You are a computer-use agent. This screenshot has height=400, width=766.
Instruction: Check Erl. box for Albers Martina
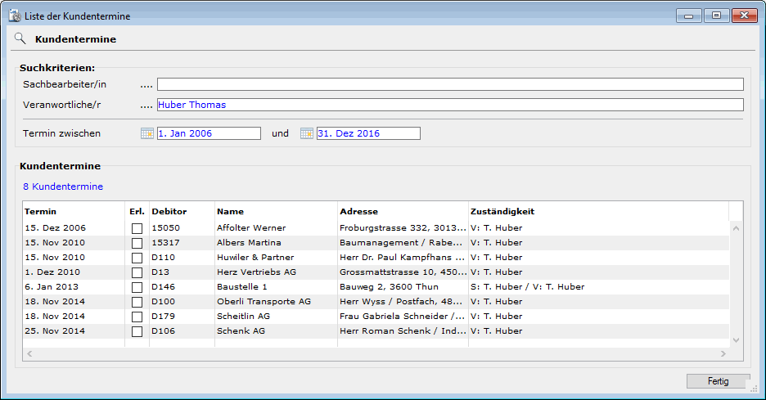pyautogui.click(x=137, y=243)
